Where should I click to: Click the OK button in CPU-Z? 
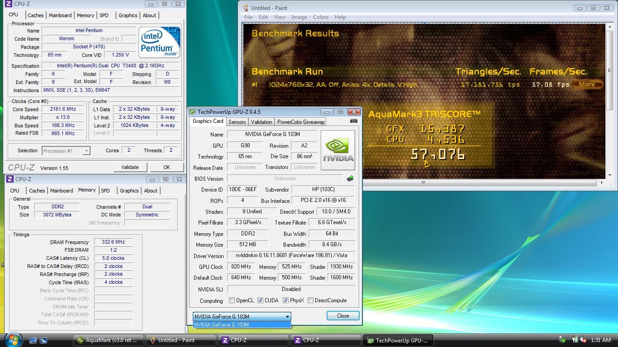[x=166, y=167]
